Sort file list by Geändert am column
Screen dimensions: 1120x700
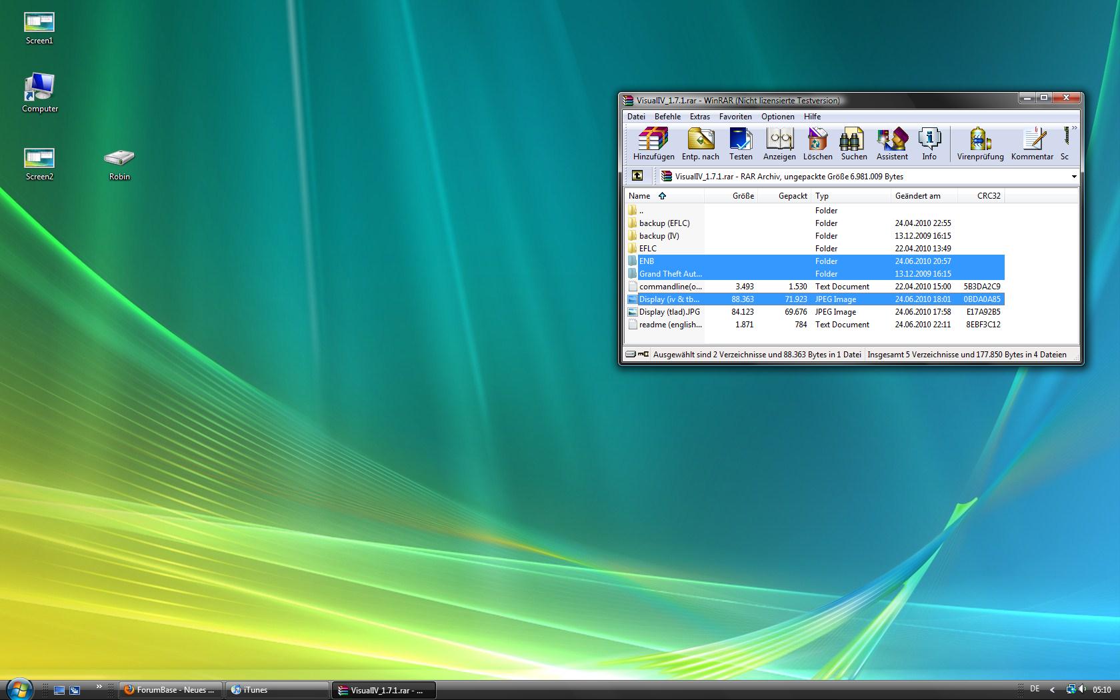pyautogui.click(x=924, y=196)
